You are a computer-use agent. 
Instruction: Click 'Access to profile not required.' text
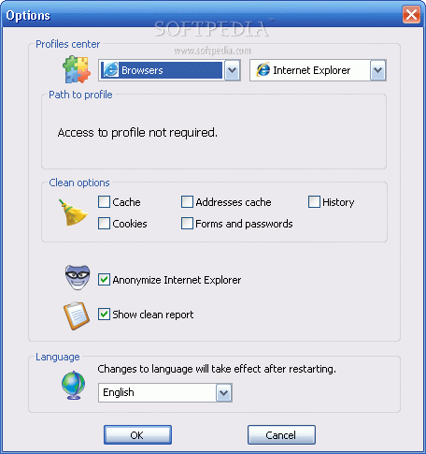click(x=137, y=133)
